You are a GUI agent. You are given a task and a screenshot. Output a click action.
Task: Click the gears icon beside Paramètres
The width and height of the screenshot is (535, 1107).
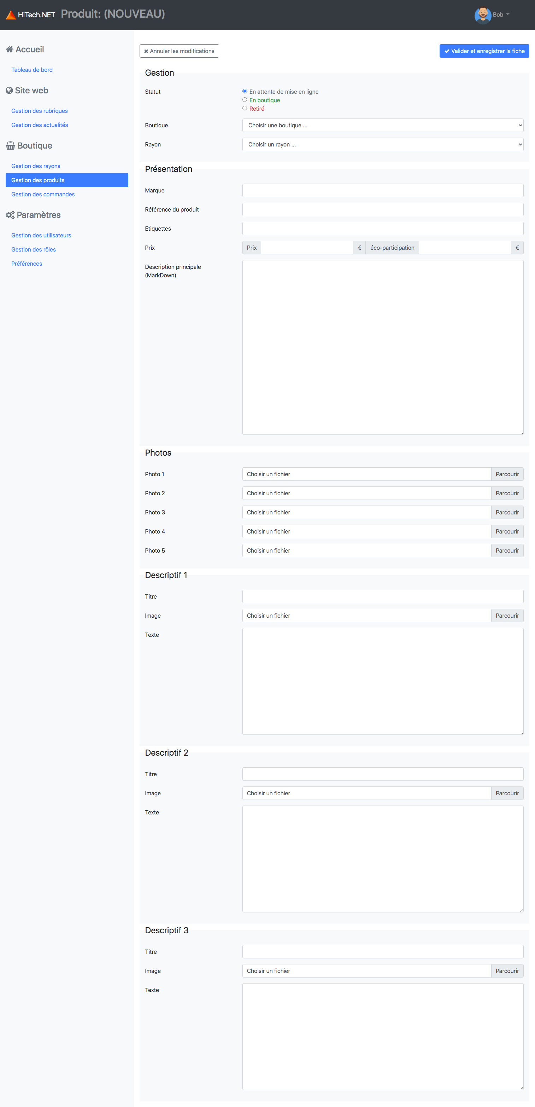point(10,215)
